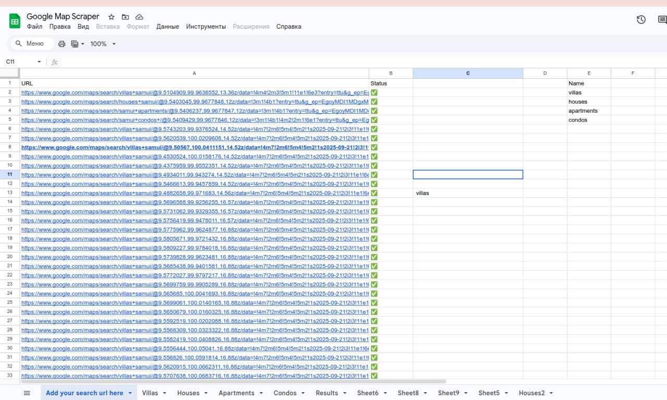
Task: Switch to the Houses2 sheet tab
Action: point(532,393)
